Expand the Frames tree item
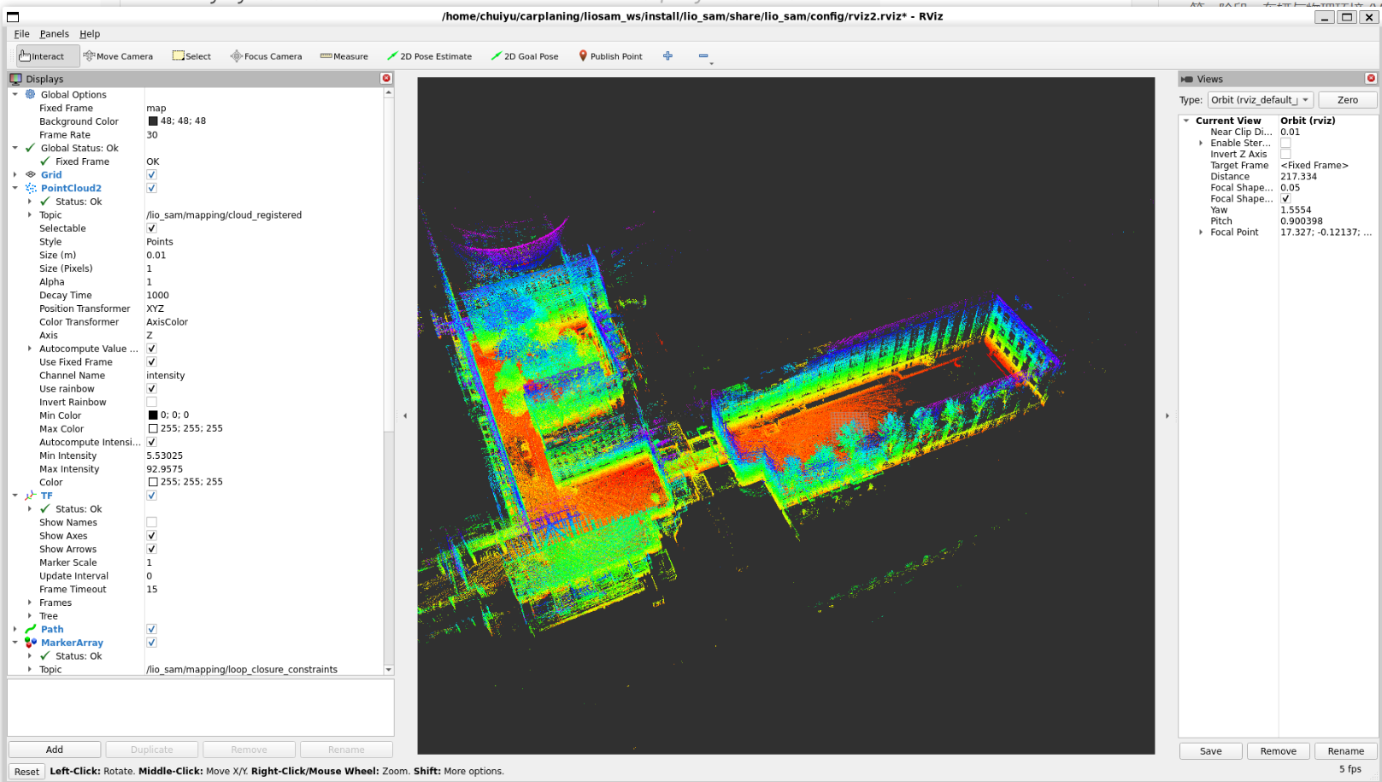Viewport: 1382px width, 782px height. tap(30, 603)
